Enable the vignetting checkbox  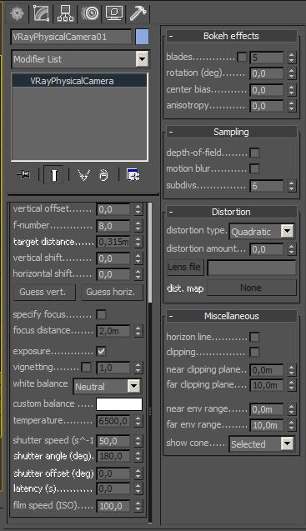(87, 368)
